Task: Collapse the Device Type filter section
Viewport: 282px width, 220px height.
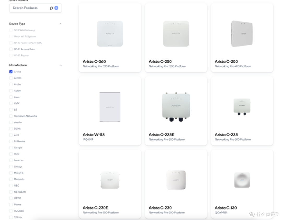Action: (x=61, y=24)
